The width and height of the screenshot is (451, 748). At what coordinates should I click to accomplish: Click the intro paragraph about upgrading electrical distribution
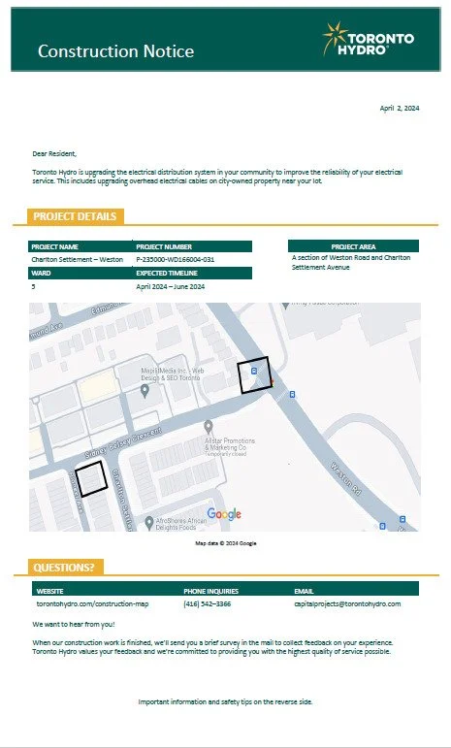(217, 177)
